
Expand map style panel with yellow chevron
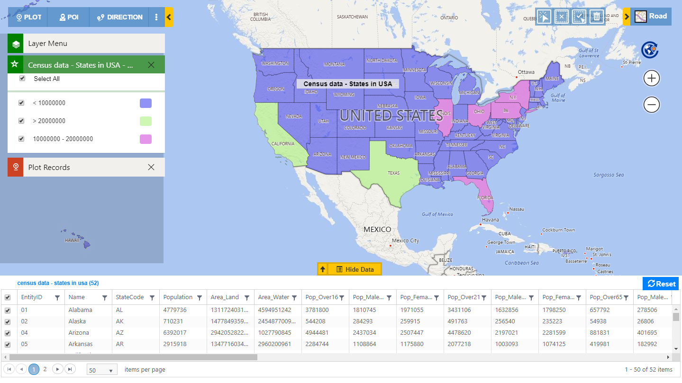(626, 17)
